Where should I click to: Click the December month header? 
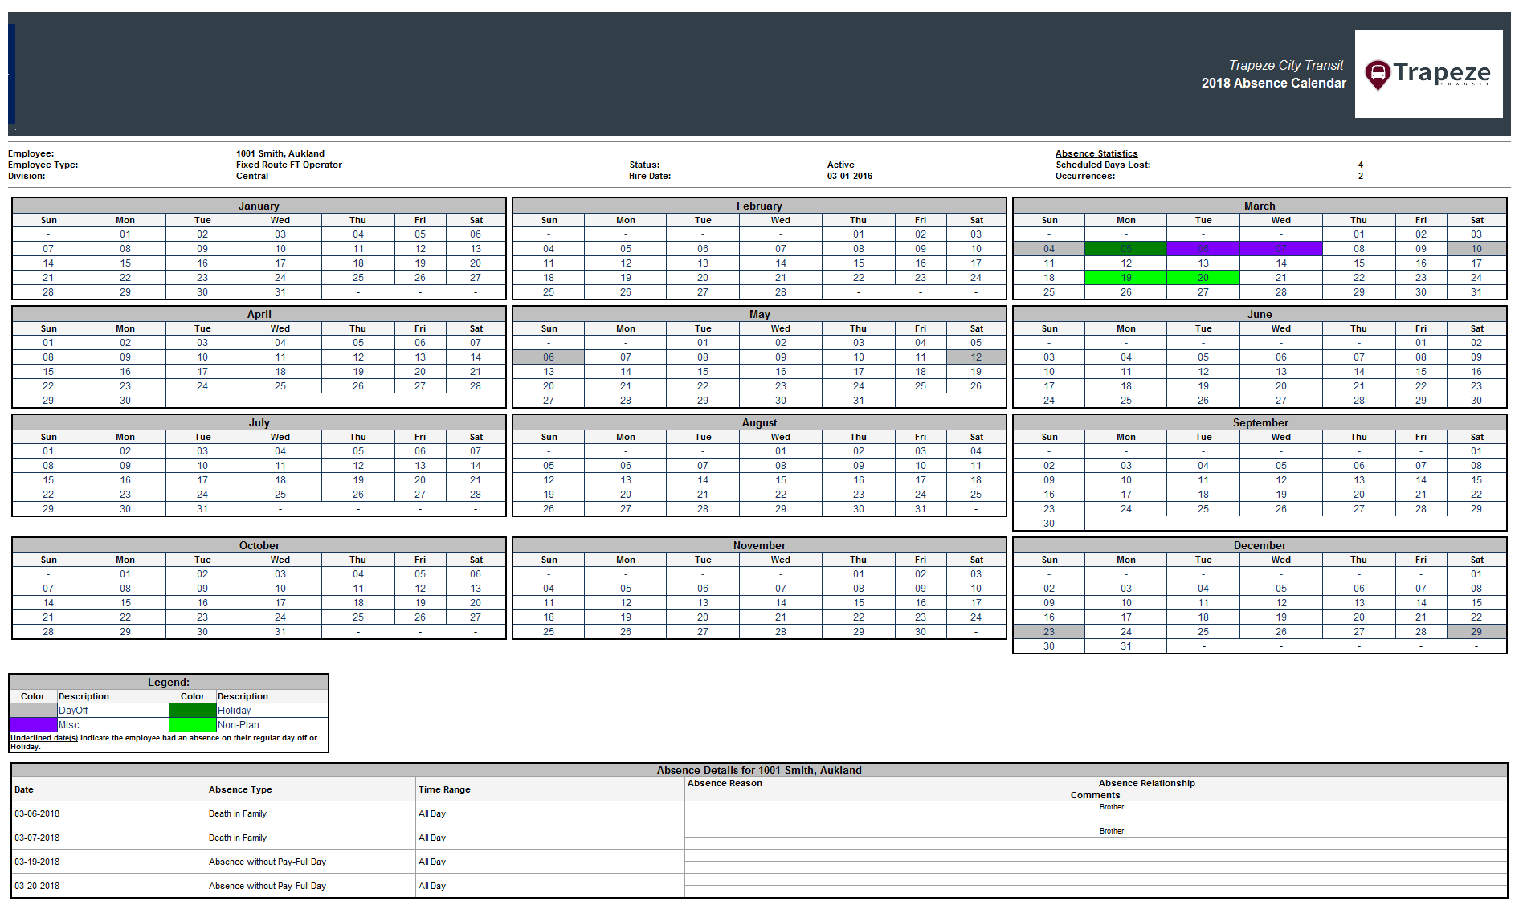1260,544
